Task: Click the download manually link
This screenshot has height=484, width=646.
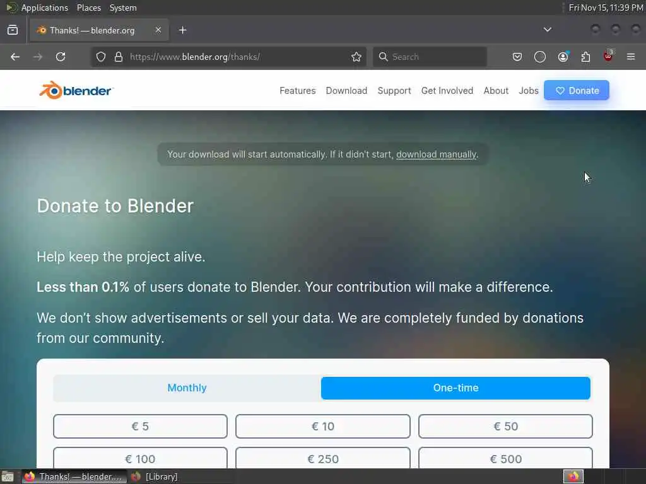Action: [436, 154]
